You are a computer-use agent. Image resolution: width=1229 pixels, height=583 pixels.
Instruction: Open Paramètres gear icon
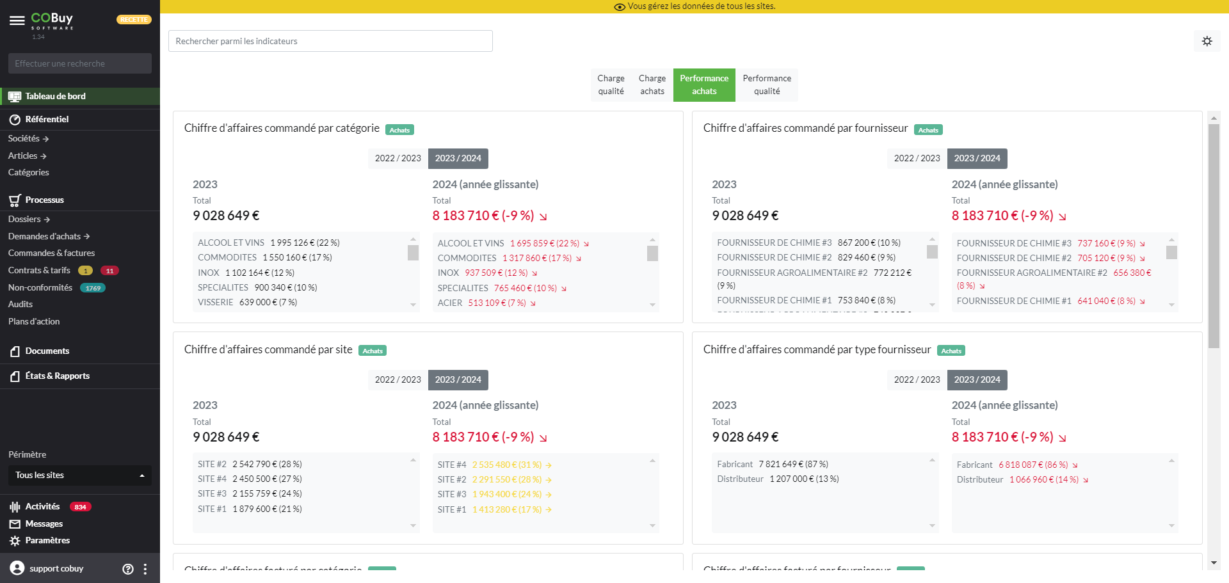(15, 541)
